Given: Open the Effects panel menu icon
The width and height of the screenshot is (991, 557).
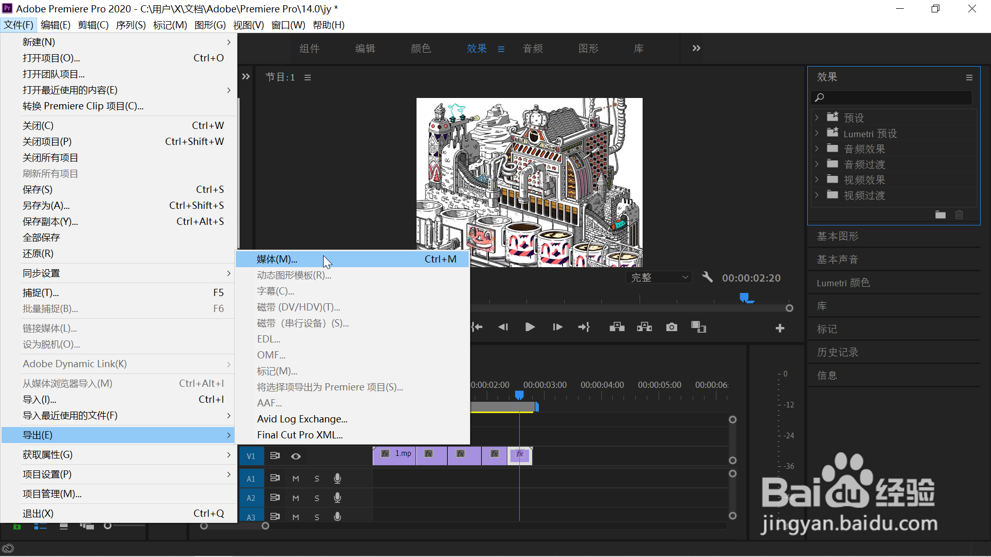Looking at the screenshot, I should click(969, 77).
